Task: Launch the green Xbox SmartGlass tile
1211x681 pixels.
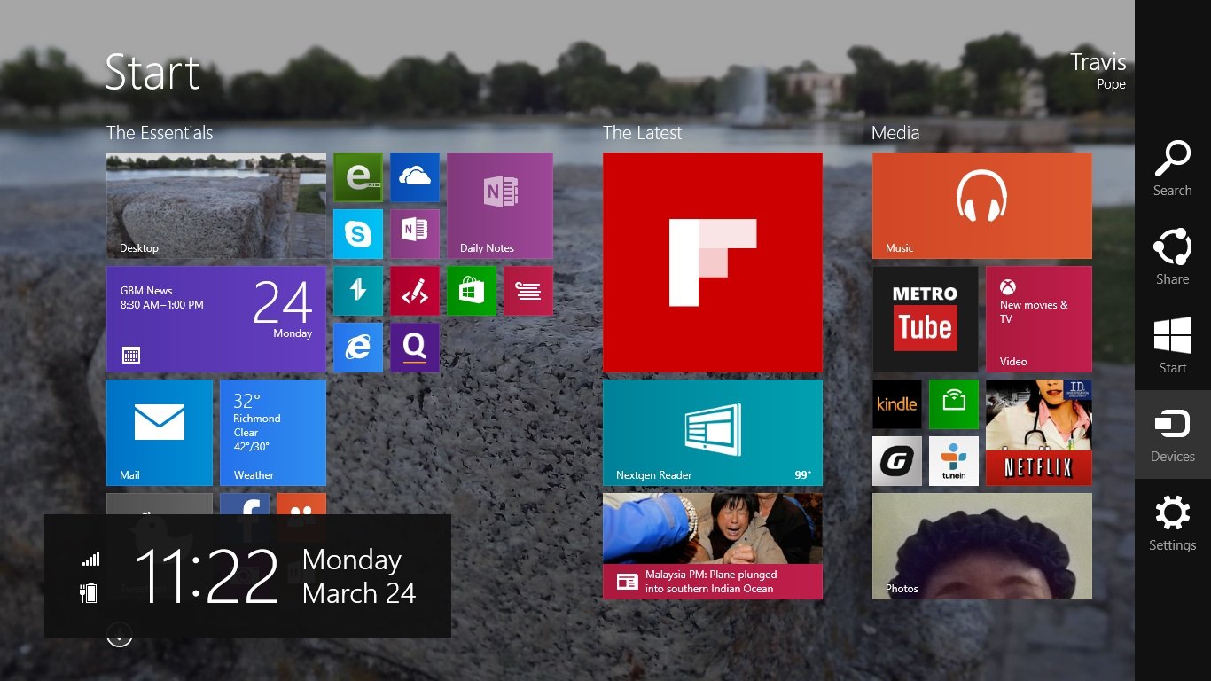Action: coord(954,404)
